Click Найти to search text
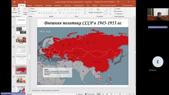The image size is (169, 95). tap(117, 9)
